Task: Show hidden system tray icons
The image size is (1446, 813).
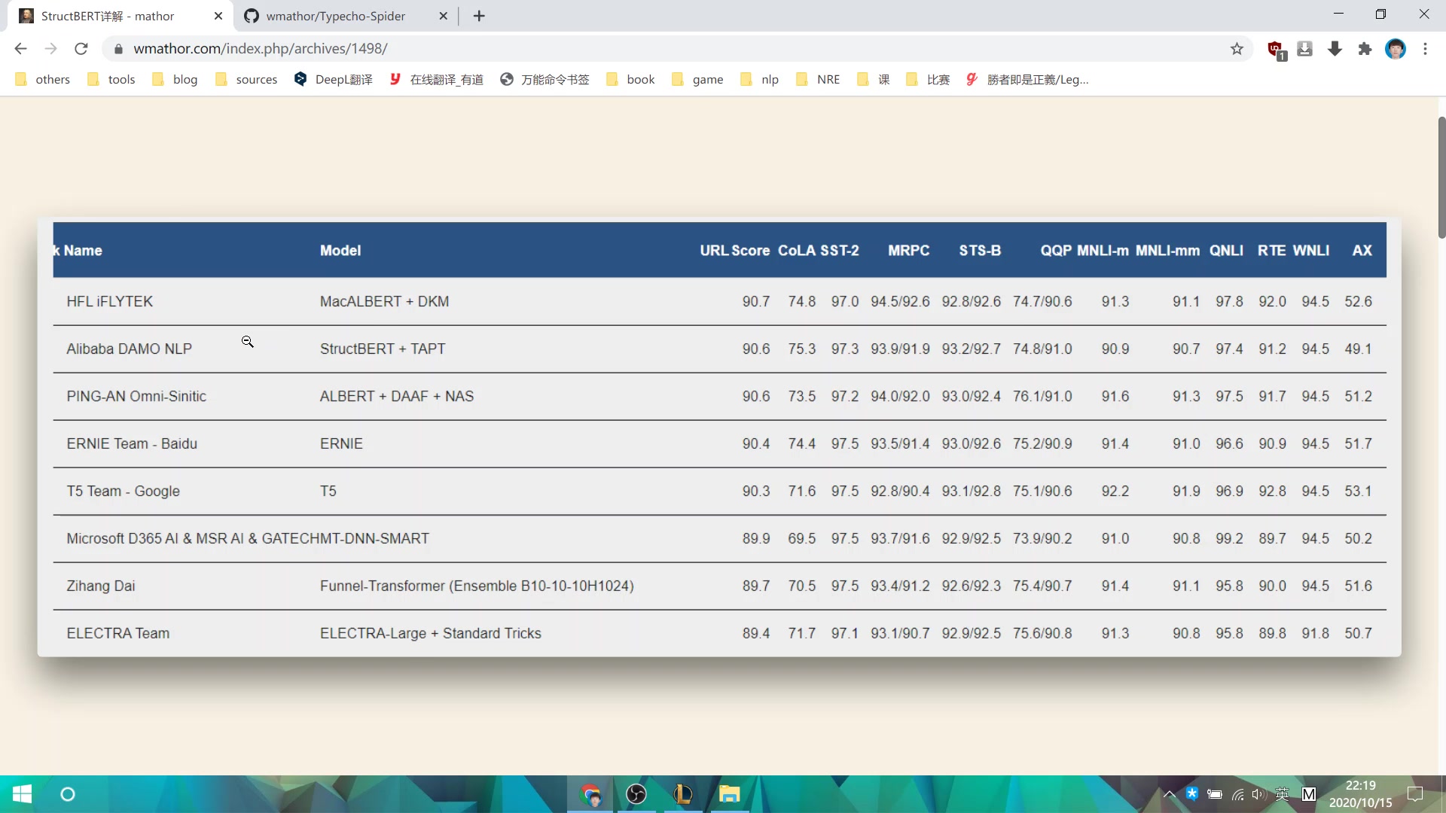Action: [x=1169, y=794]
